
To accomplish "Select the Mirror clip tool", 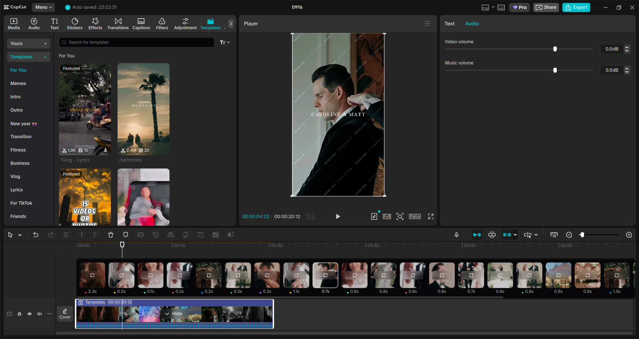I will coord(170,235).
